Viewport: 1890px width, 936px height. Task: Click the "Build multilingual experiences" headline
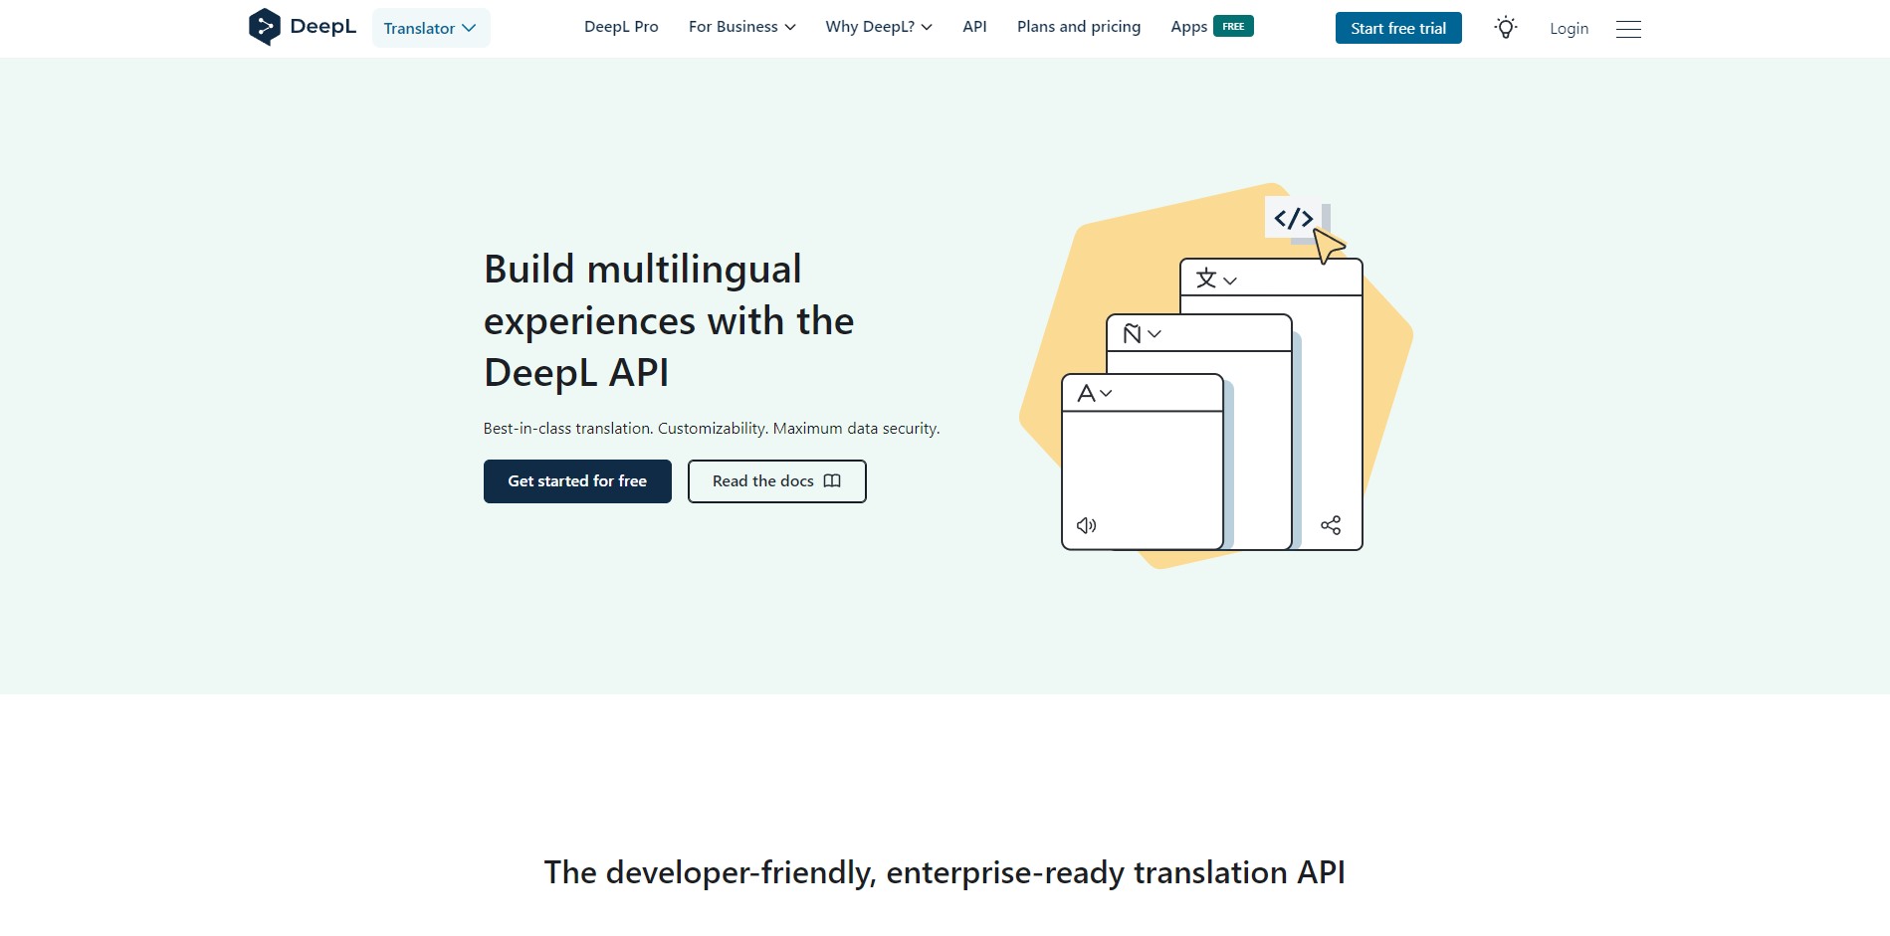click(x=669, y=320)
